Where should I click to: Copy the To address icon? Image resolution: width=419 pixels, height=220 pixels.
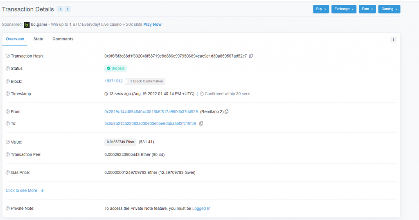tap(201, 123)
